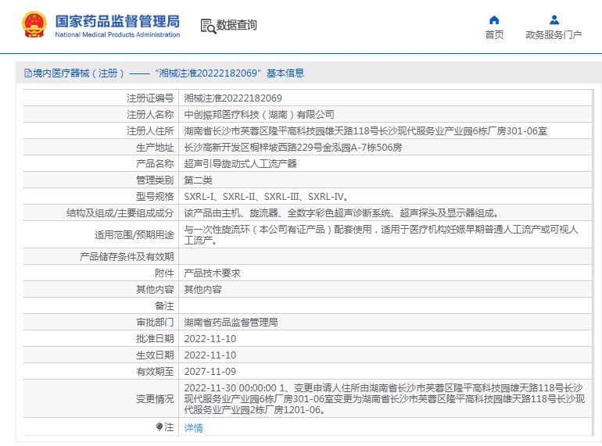Click the 有效期至 label
The height and width of the screenshot is (446, 602).
(x=155, y=372)
